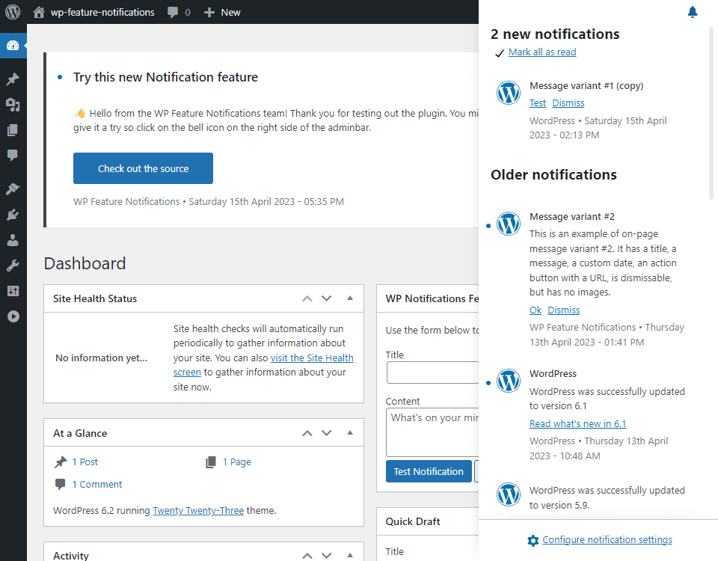Open the Dashboard from the sidebar icon
Screen dimensions: 718x561
pos(13,46)
